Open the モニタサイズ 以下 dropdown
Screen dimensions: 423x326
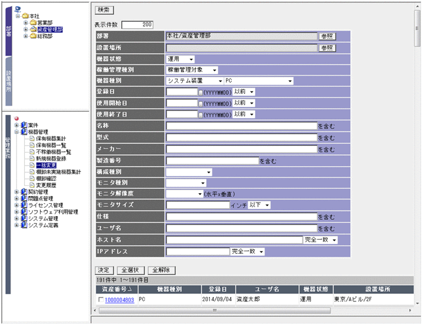pos(259,205)
